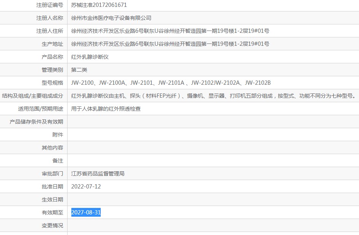
Task: Select the 批准日期 label
Action: point(52,187)
